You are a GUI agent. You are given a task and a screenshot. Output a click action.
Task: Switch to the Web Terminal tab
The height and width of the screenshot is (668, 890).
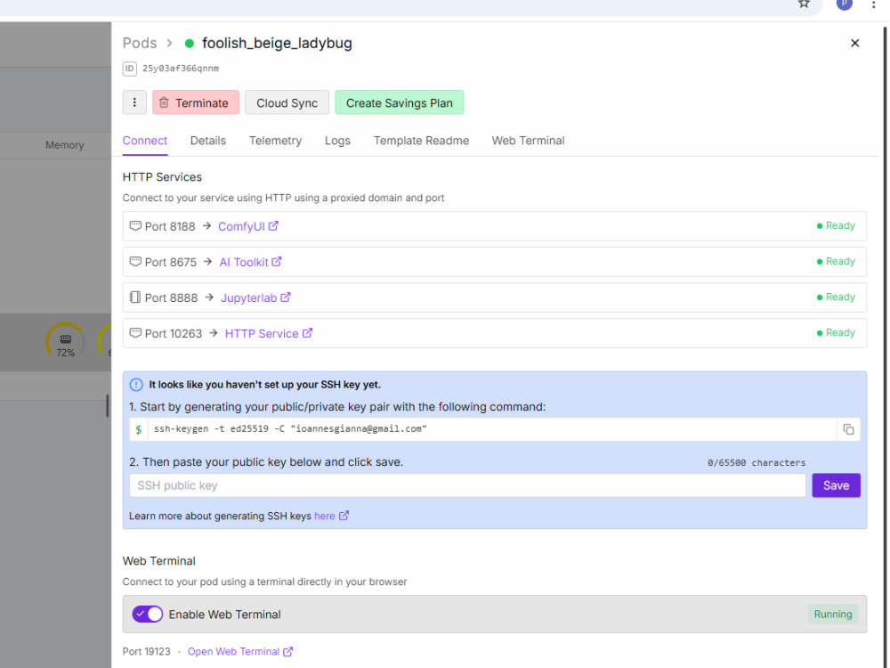[528, 141]
